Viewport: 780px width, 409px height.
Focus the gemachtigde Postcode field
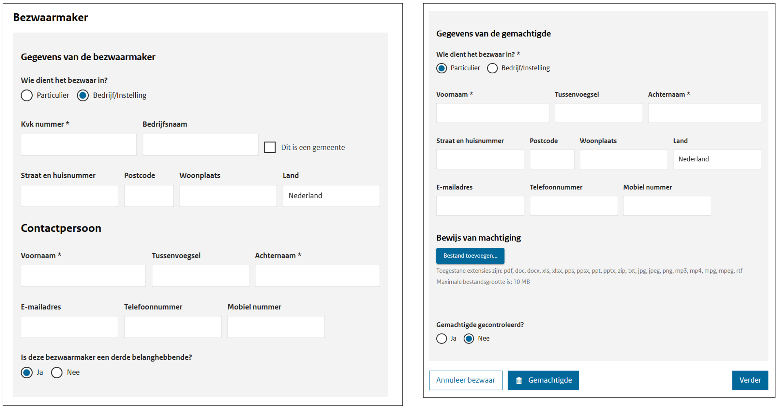(x=552, y=159)
